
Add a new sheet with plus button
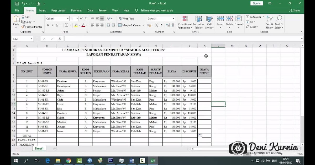point(55,149)
